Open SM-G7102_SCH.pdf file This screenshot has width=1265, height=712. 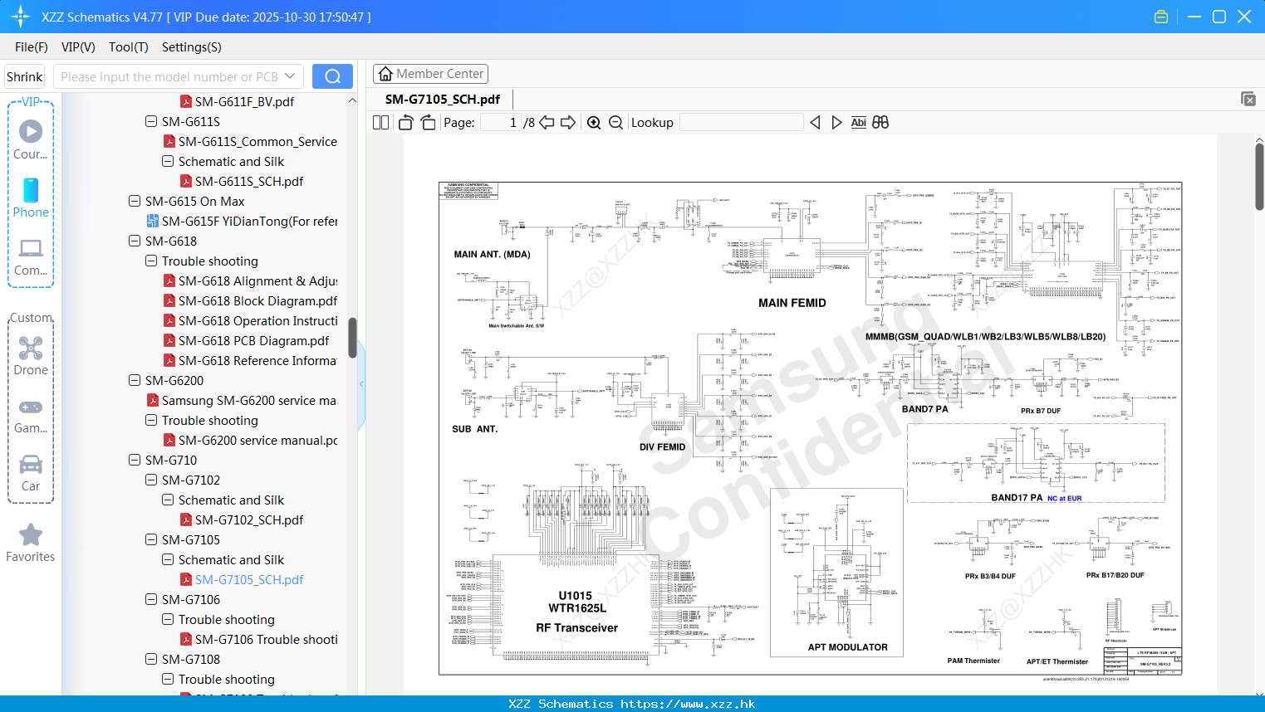[249, 519]
